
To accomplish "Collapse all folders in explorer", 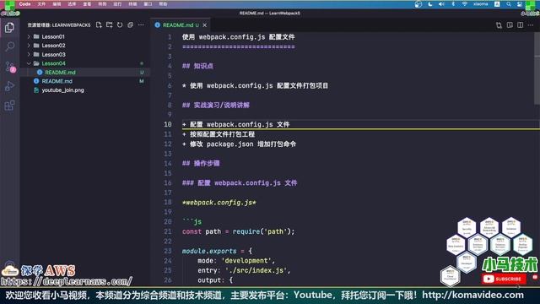I will [x=130, y=24].
